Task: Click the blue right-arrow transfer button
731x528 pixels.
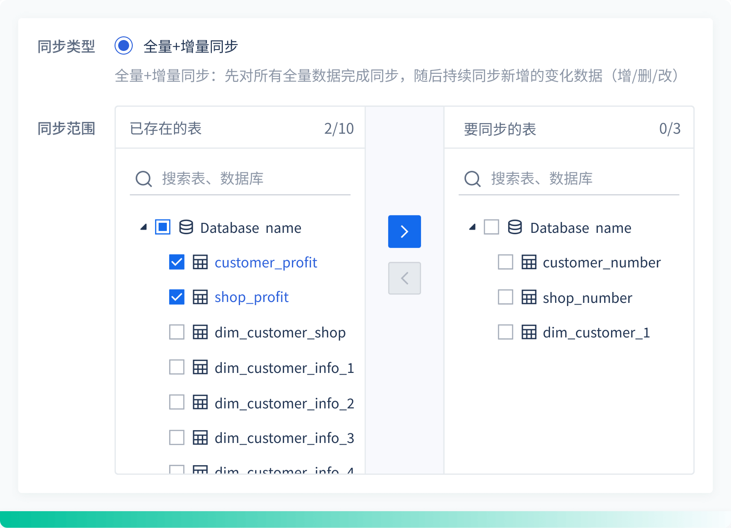Action: tap(404, 231)
